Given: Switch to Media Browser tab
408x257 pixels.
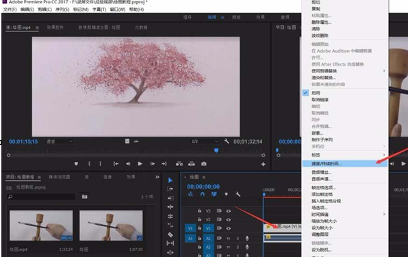Looking at the screenshot, I should (60, 177).
